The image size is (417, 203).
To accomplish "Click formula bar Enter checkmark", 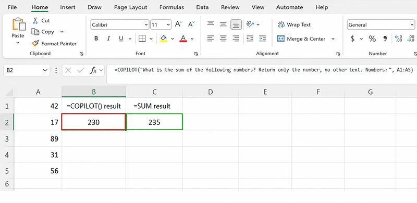I will [81, 70].
